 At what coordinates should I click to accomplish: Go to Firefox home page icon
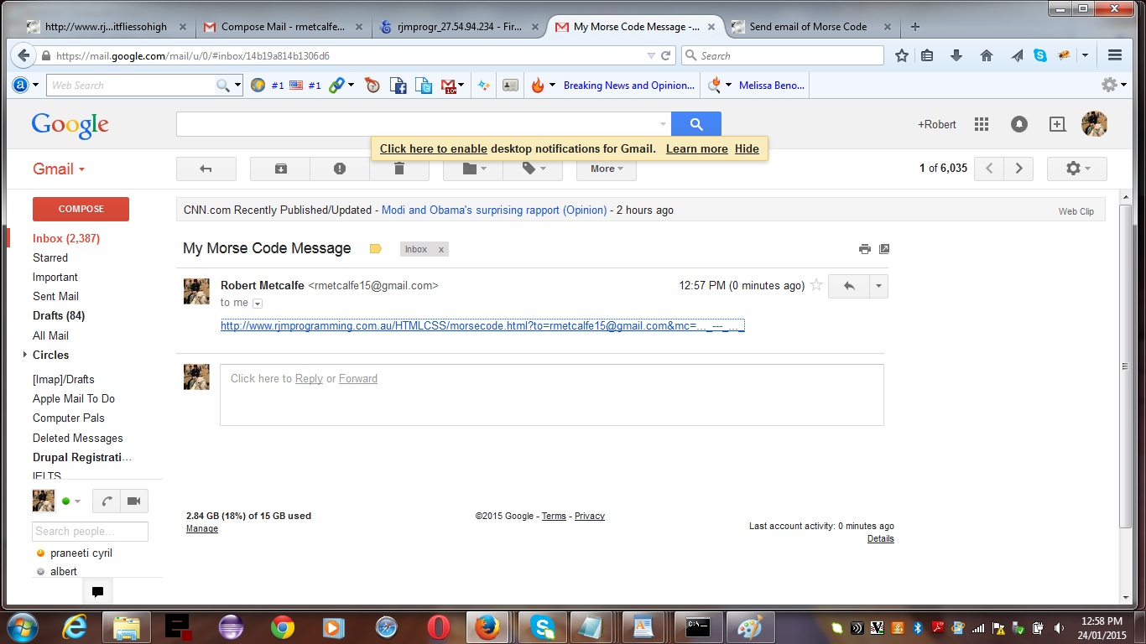(987, 55)
